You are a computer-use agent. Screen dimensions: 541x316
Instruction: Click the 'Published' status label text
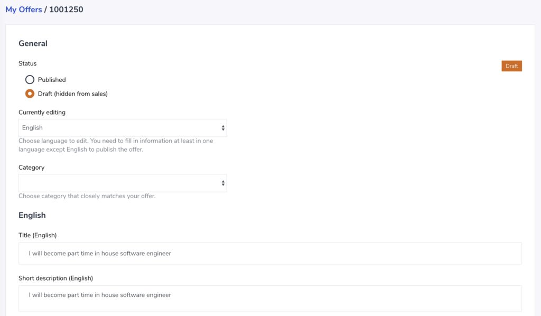(x=52, y=80)
